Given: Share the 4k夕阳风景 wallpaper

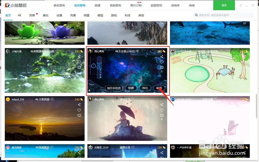Looking at the screenshot, I should [79, 104].
